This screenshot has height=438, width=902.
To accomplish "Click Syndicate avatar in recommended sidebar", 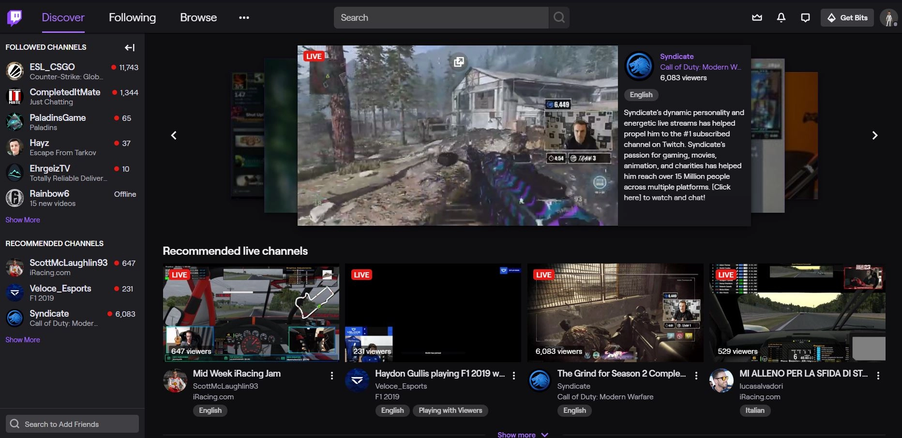I will point(15,318).
